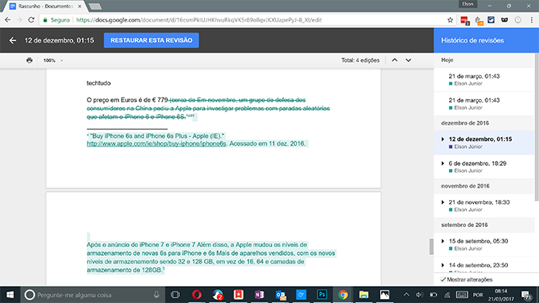This screenshot has height=303, width=539.
Task: Open Task View in the taskbar
Action: [175, 294]
